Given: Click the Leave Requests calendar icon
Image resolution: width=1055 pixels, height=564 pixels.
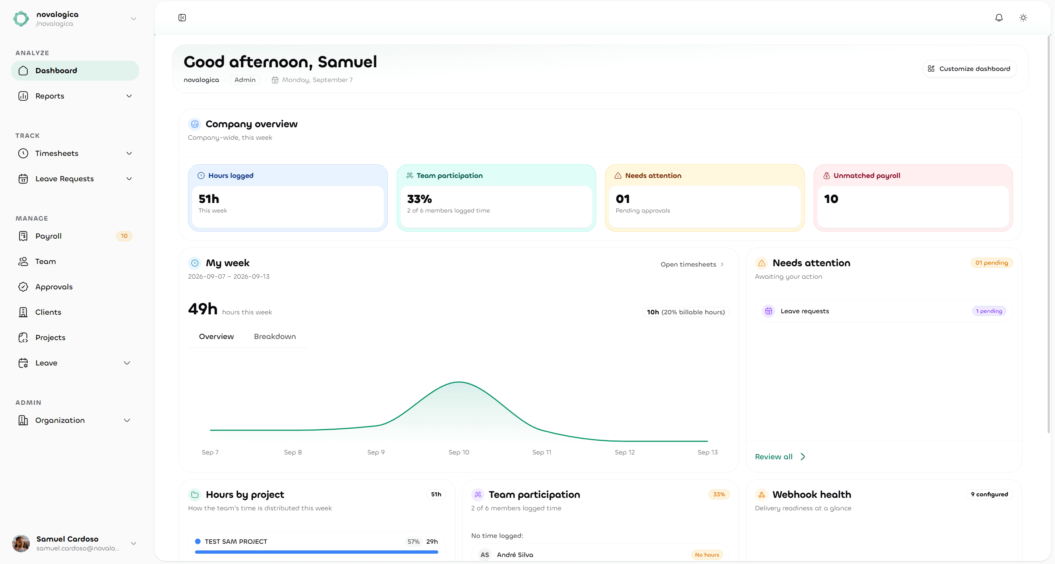Looking at the screenshot, I should click(x=23, y=178).
